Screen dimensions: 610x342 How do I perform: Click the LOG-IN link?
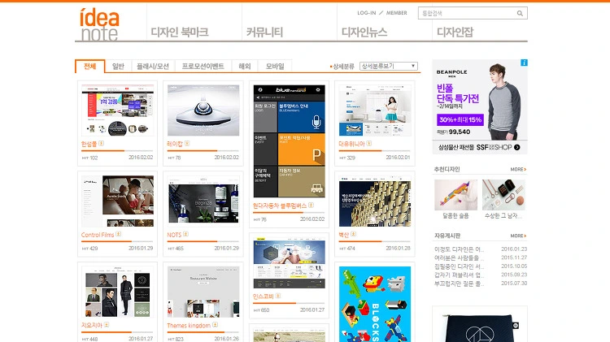coord(367,13)
